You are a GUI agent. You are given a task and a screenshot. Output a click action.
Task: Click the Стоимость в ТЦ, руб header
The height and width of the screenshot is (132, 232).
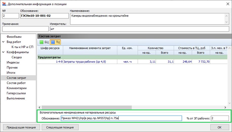pos(192,48)
